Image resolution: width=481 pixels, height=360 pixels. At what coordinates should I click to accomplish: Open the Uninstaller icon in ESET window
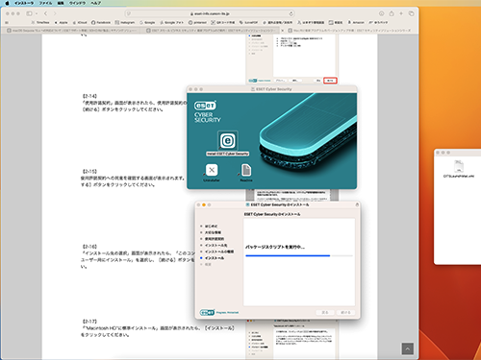click(212, 170)
